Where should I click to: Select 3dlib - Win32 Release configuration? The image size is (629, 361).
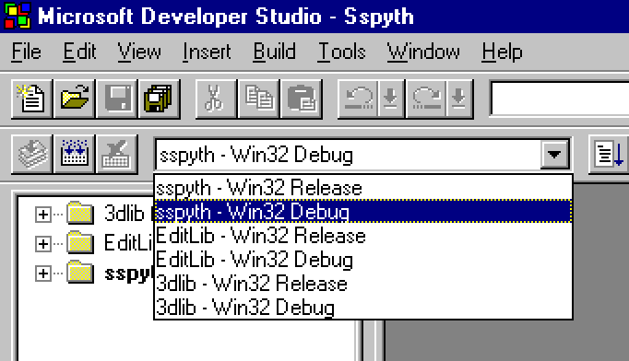pos(363,284)
